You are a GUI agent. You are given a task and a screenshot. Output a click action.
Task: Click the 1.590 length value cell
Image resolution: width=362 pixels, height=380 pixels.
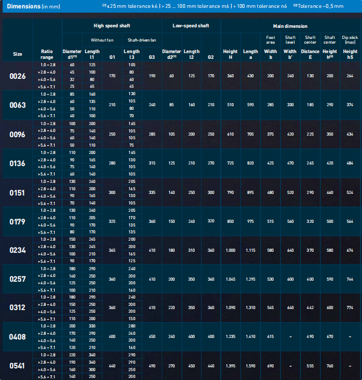tap(250, 366)
